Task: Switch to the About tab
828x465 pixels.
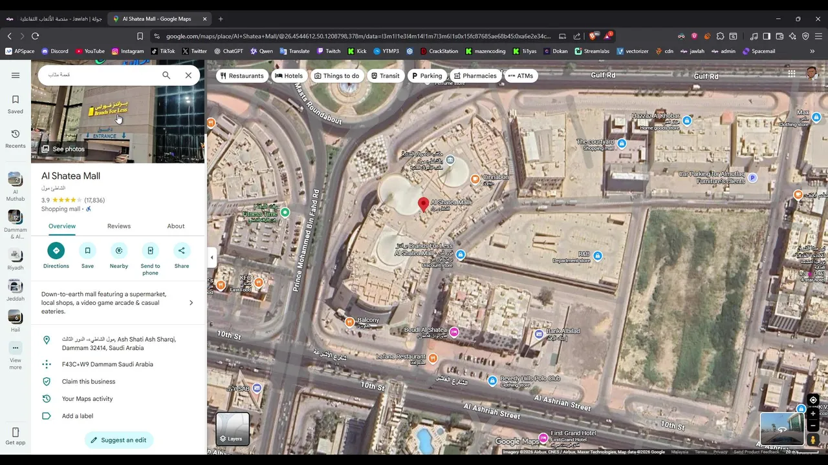Action: (x=176, y=226)
